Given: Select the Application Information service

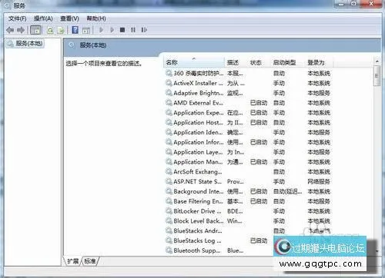Looking at the screenshot, I should coord(248,142).
